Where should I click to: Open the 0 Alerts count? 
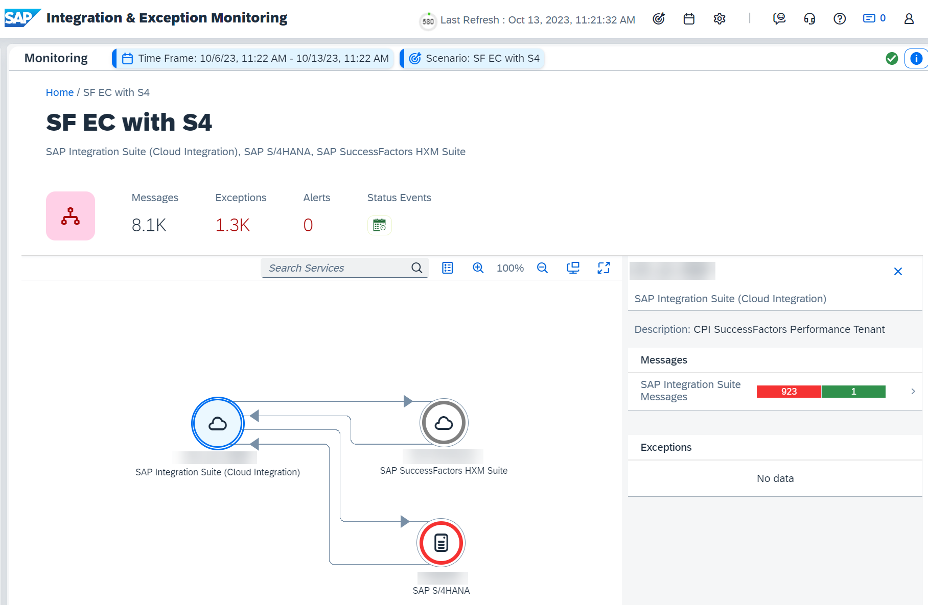click(308, 225)
